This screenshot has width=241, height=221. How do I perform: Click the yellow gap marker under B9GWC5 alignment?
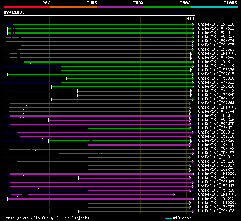[x=27, y=126]
